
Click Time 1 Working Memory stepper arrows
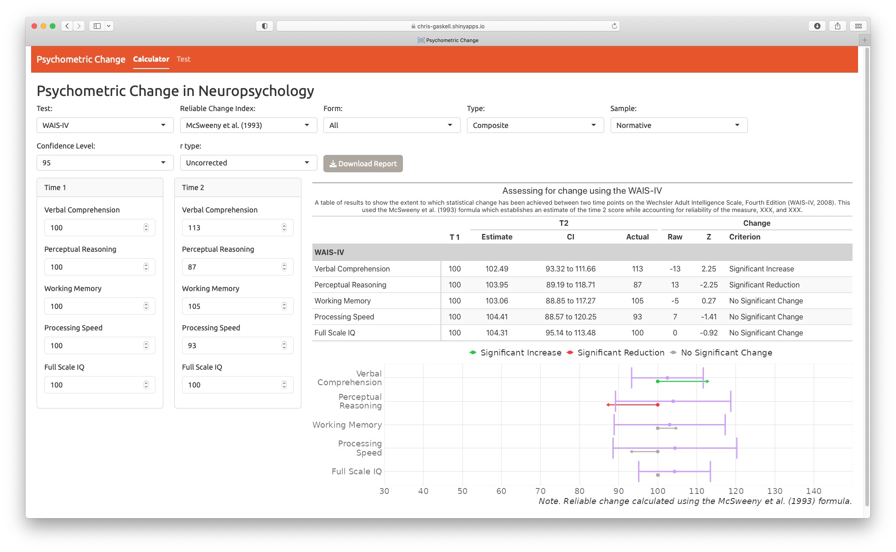point(146,306)
